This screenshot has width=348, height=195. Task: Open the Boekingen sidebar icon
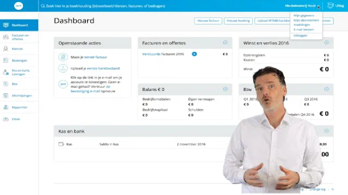tap(6, 60)
